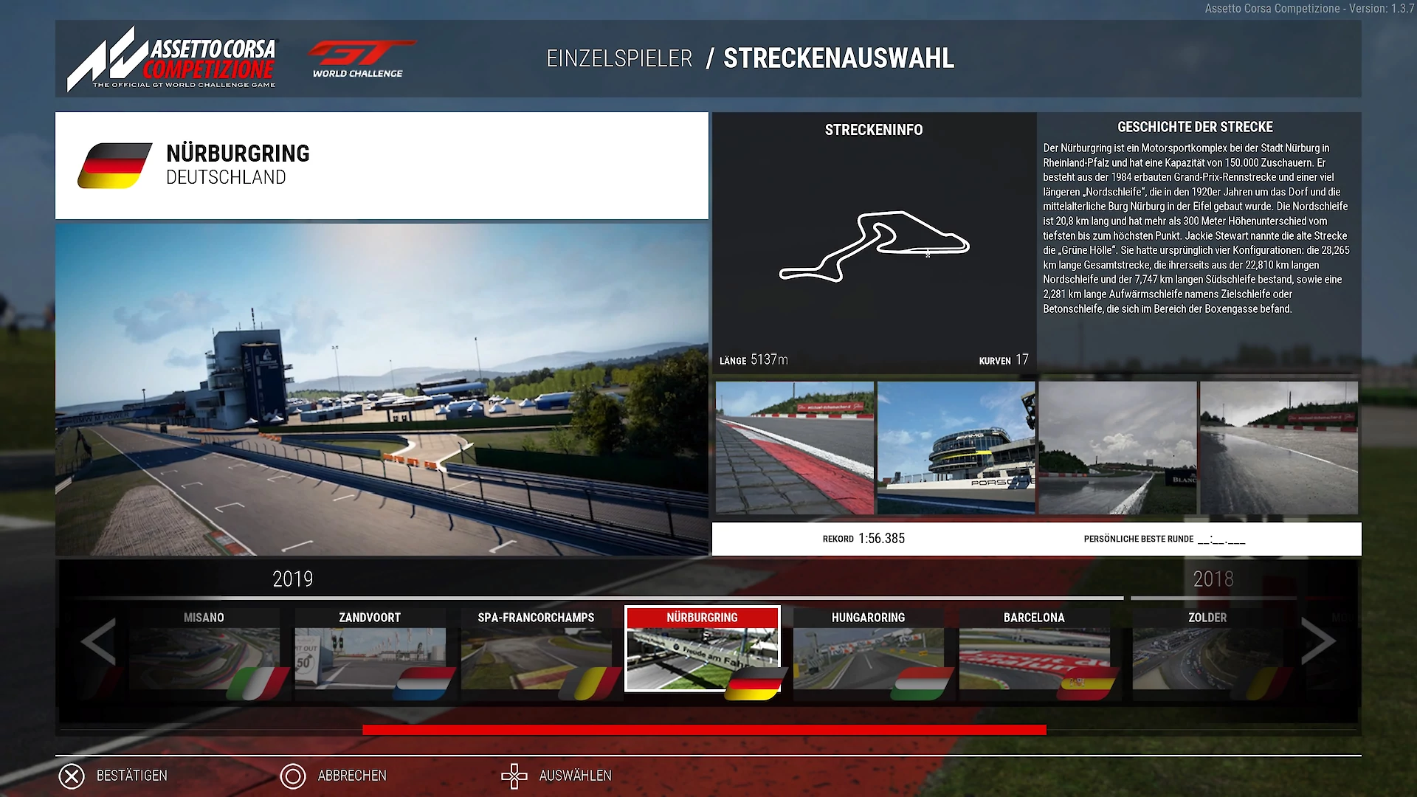Click the Nürburgring track name heading
Screen dimensions: 1417x797
(238, 153)
